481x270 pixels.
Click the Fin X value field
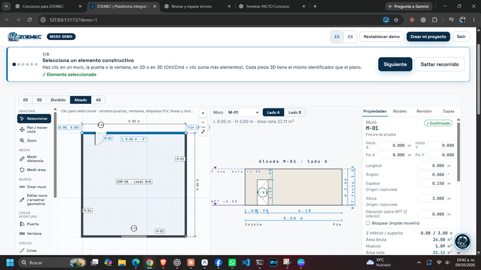click(x=392, y=155)
